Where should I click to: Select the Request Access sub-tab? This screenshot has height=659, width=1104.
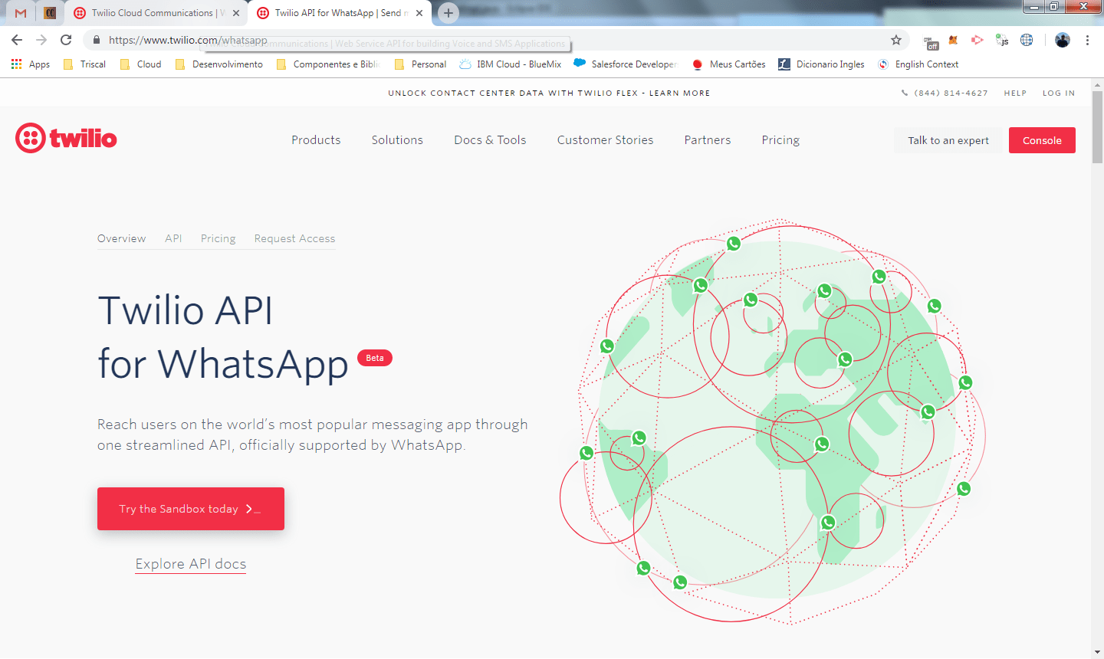(294, 238)
